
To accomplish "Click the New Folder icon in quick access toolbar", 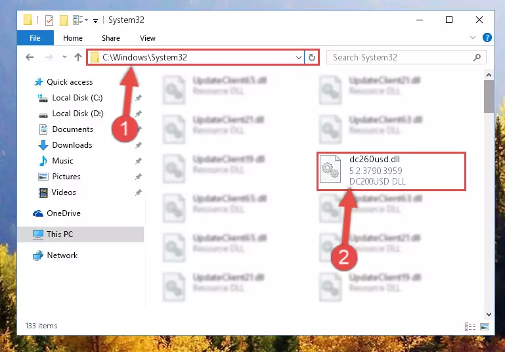I will [64, 20].
